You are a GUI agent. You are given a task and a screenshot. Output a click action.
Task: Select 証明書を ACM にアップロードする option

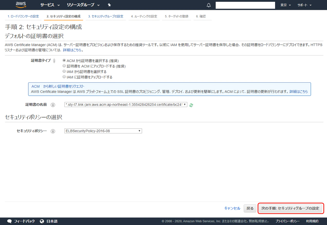pos(64,66)
